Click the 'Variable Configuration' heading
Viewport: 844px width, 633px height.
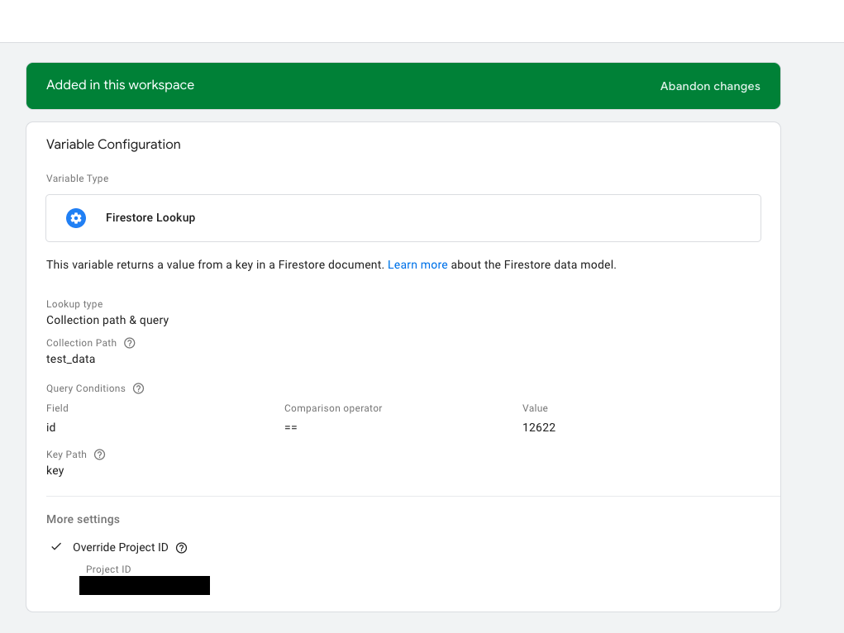point(113,145)
